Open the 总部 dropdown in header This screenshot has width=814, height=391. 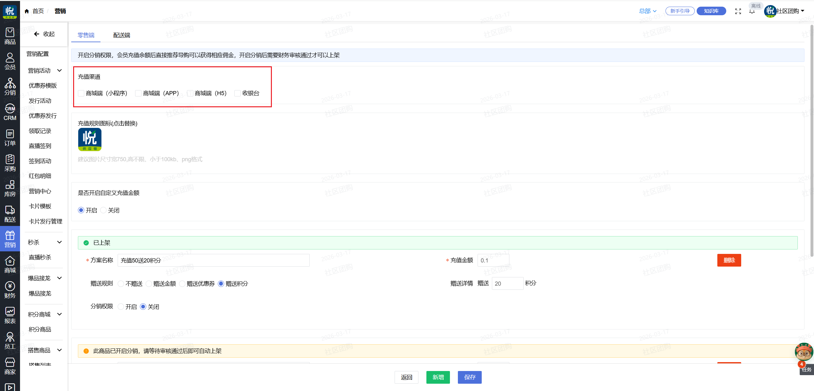(x=647, y=11)
